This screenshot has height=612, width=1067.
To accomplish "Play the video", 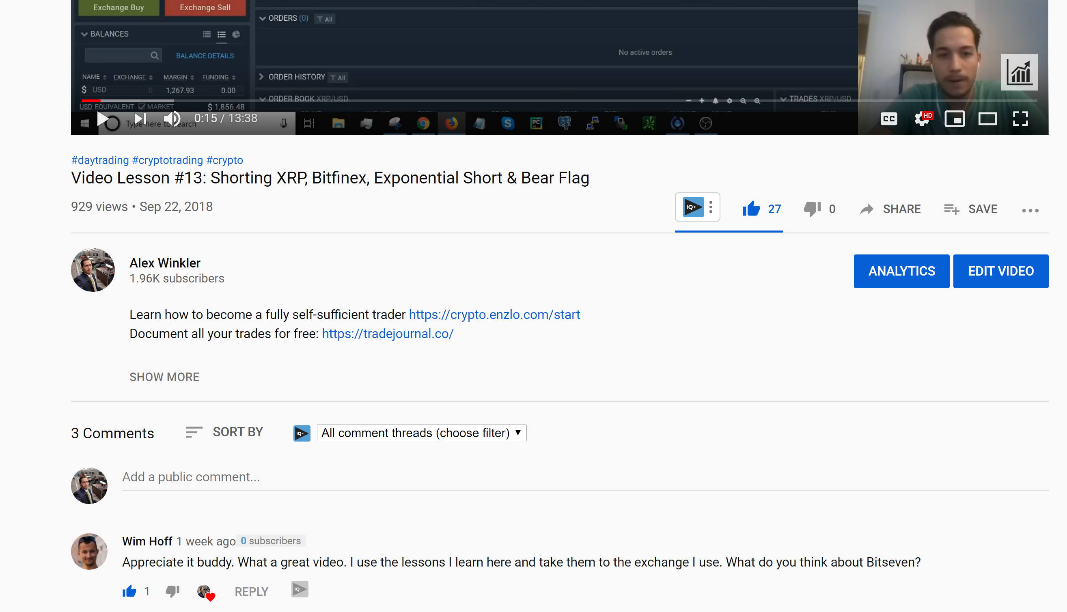I will coord(102,118).
